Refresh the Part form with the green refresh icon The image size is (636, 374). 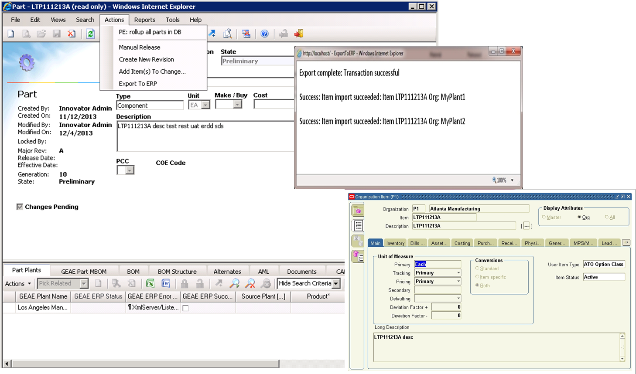point(90,34)
